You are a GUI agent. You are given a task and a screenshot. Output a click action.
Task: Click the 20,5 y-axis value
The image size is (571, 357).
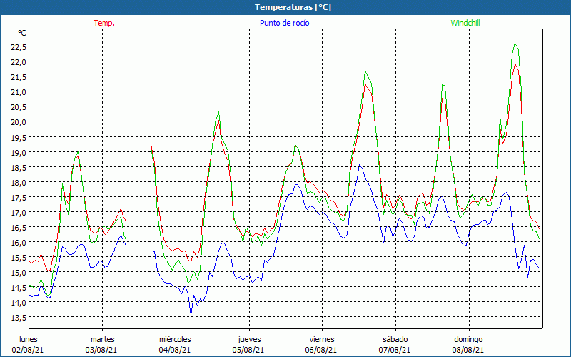19,106
